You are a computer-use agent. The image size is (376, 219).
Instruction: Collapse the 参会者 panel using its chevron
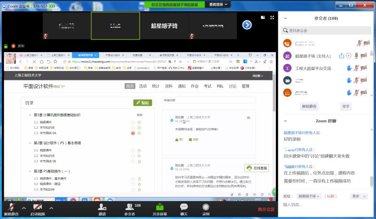coord(286,18)
